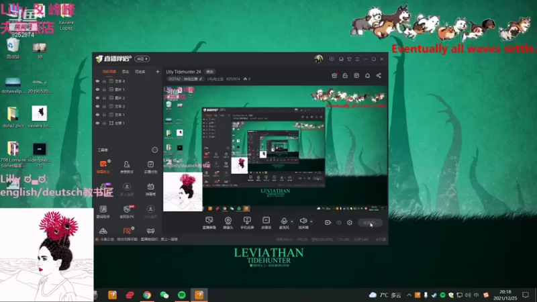Viewport: 537px width, 302px height.
Task: Select the active orange scene tab
Action: click(x=109, y=72)
